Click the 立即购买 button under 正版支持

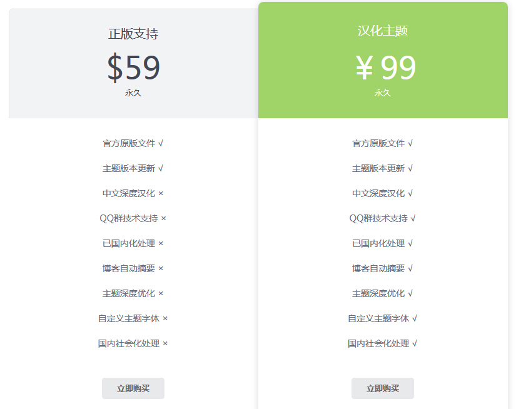tap(133, 388)
